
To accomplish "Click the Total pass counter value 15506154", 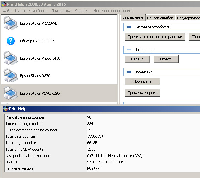I will click(x=95, y=136).
